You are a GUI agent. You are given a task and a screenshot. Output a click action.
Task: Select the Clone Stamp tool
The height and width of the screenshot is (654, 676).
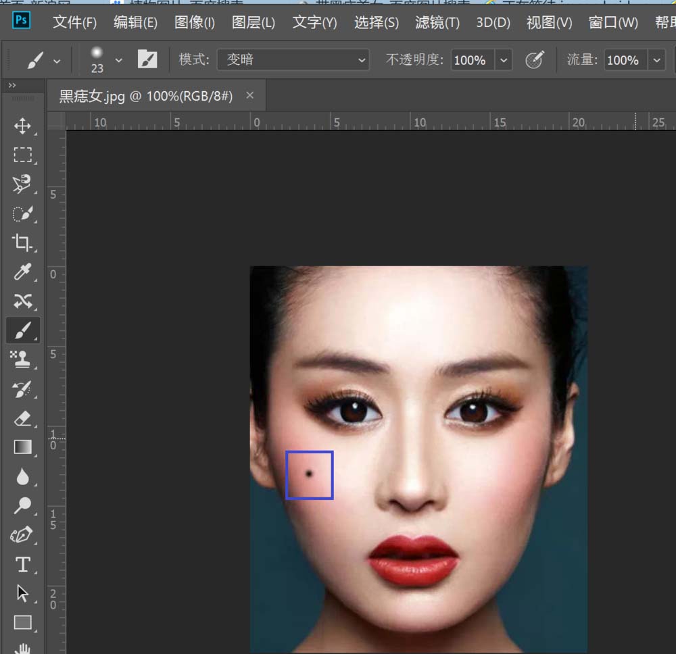tap(24, 359)
